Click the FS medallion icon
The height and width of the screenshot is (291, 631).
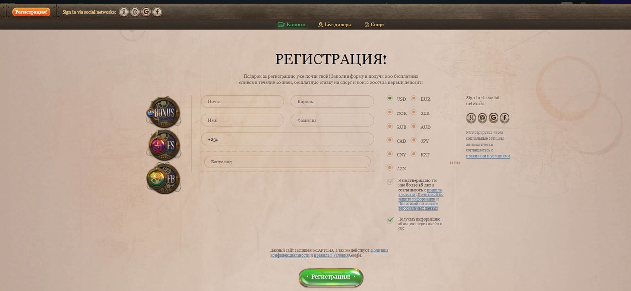click(163, 145)
